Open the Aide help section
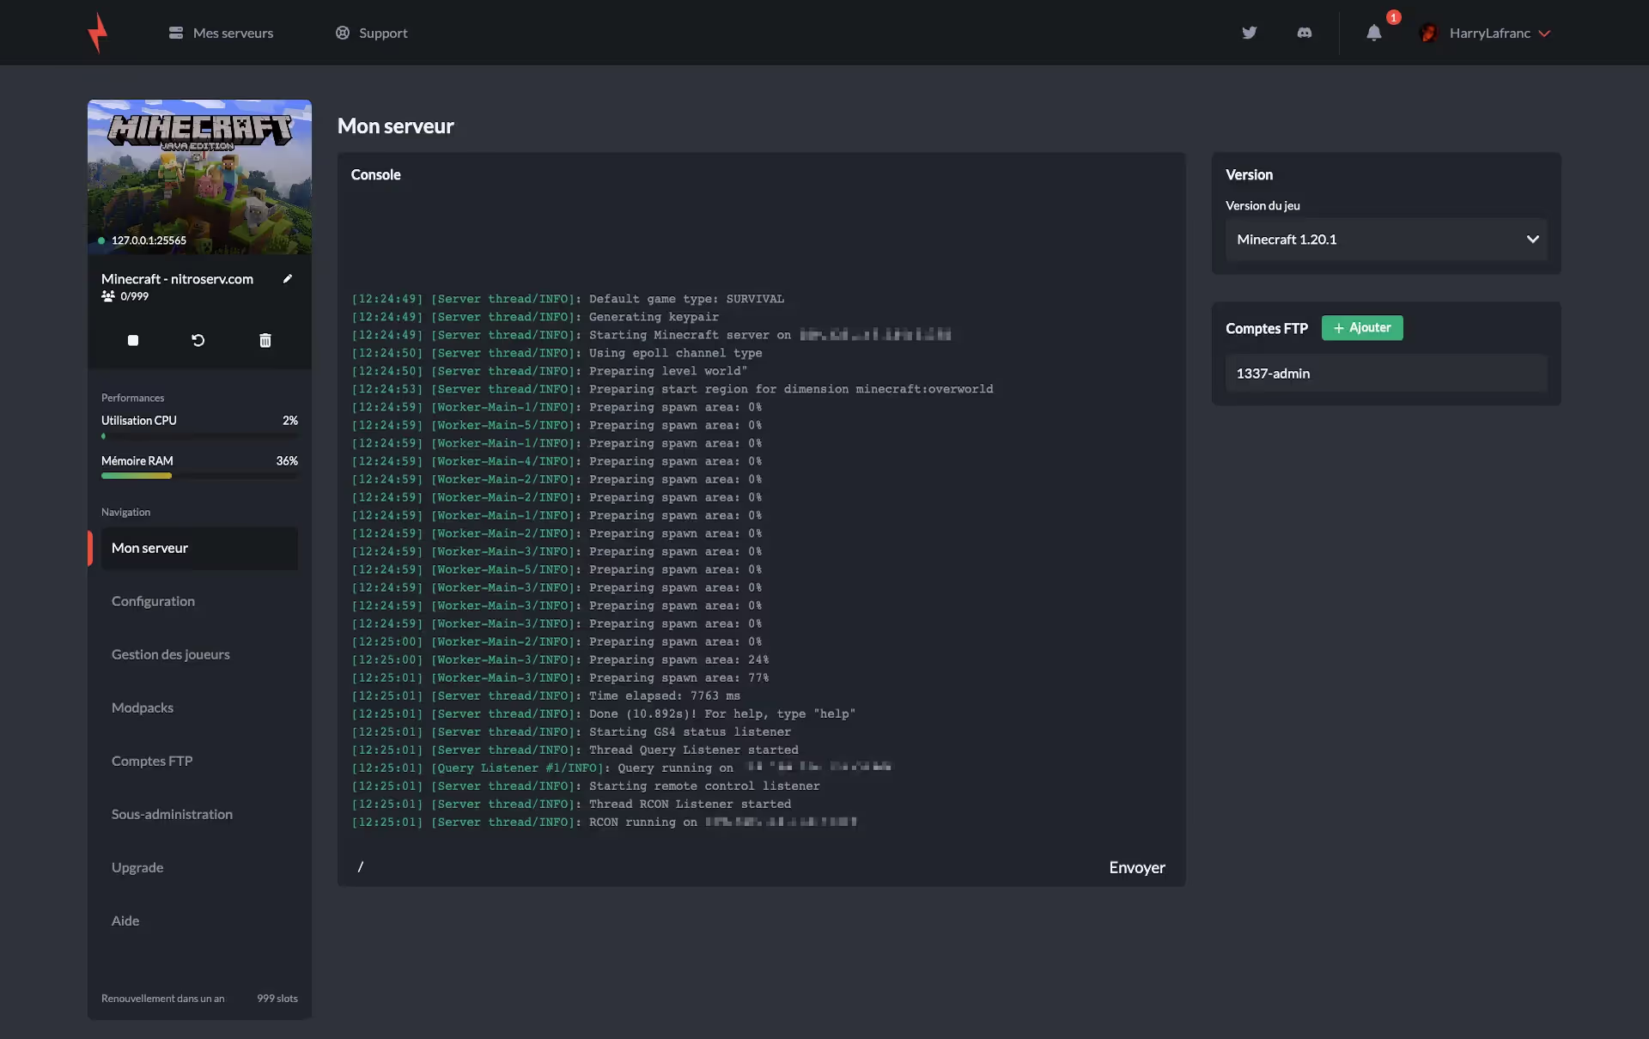This screenshot has height=1039, width=1649. pyautogui.click(x=125, y=921)
